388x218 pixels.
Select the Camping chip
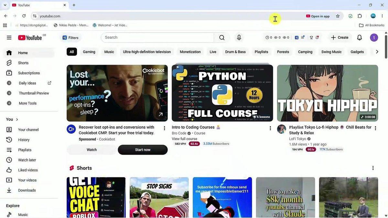coord(305,52)
